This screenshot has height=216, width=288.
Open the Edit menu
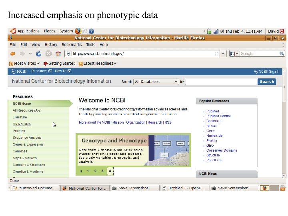[x=24, y=45]
